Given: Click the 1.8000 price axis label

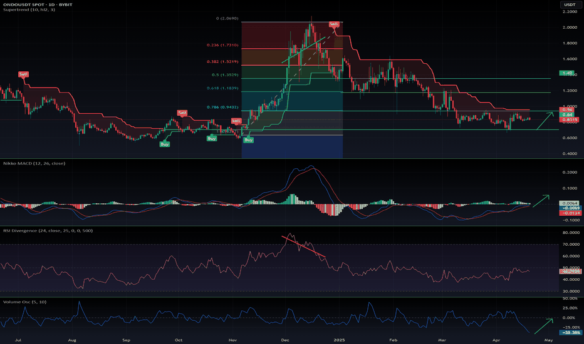Looking at the screenshot, I should click(570, 43).
